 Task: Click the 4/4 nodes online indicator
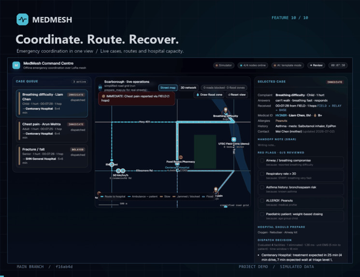pyautogui.click(x=253, y=65)
